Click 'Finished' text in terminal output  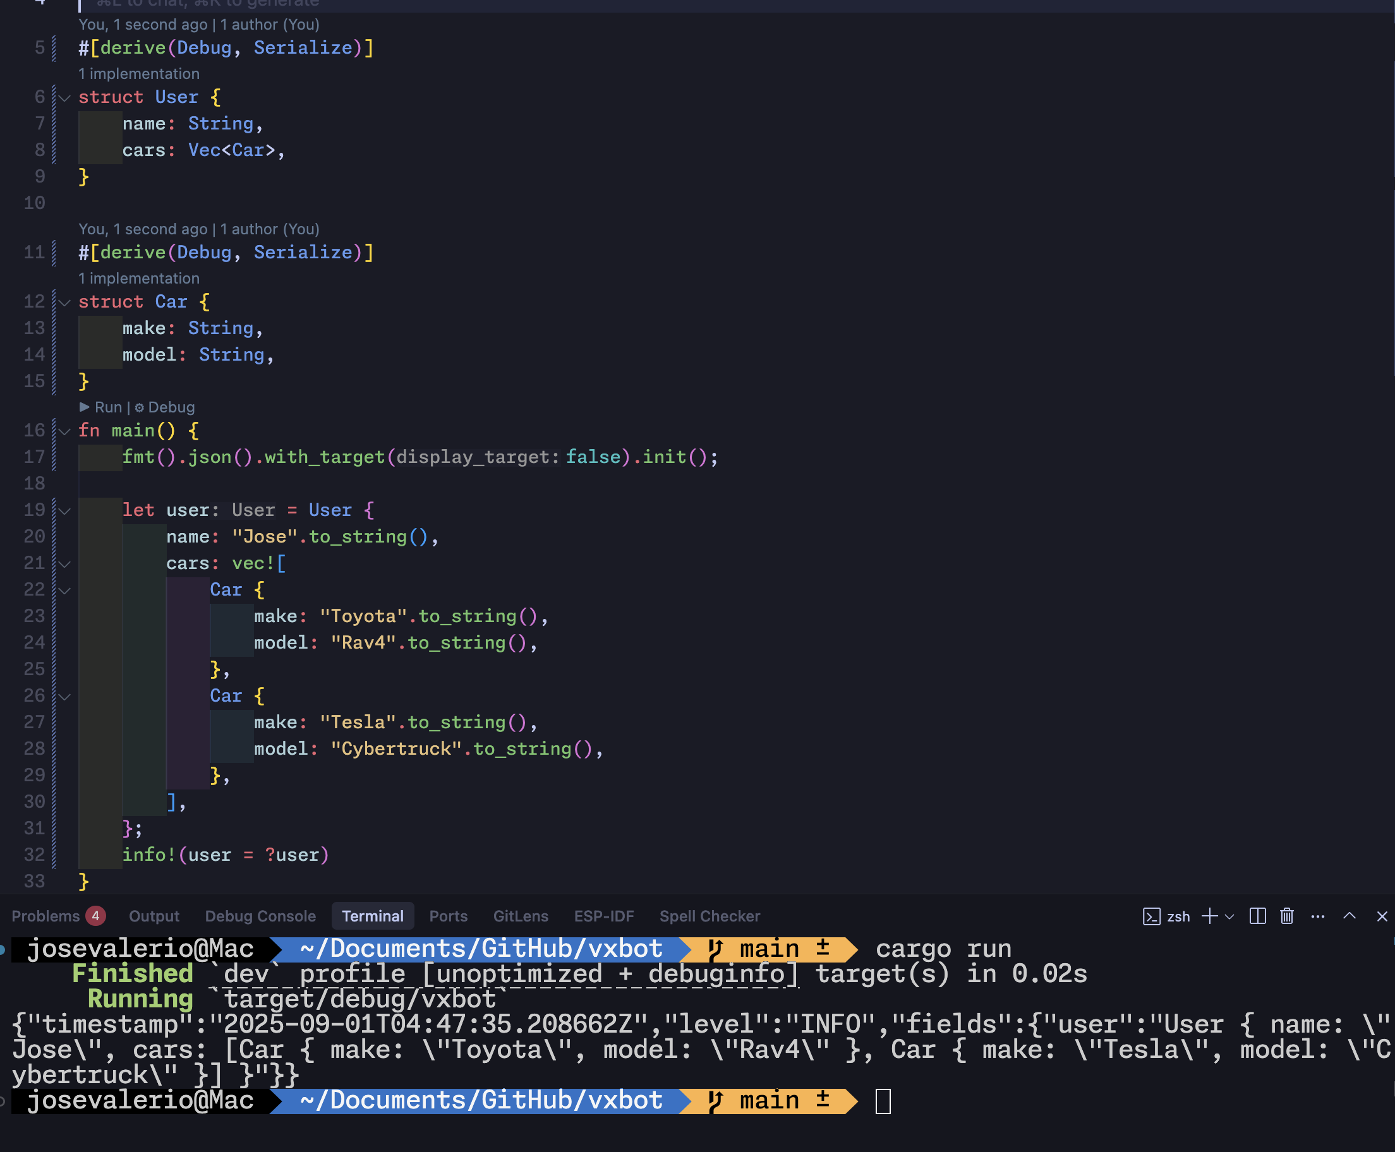pos(133,974)
